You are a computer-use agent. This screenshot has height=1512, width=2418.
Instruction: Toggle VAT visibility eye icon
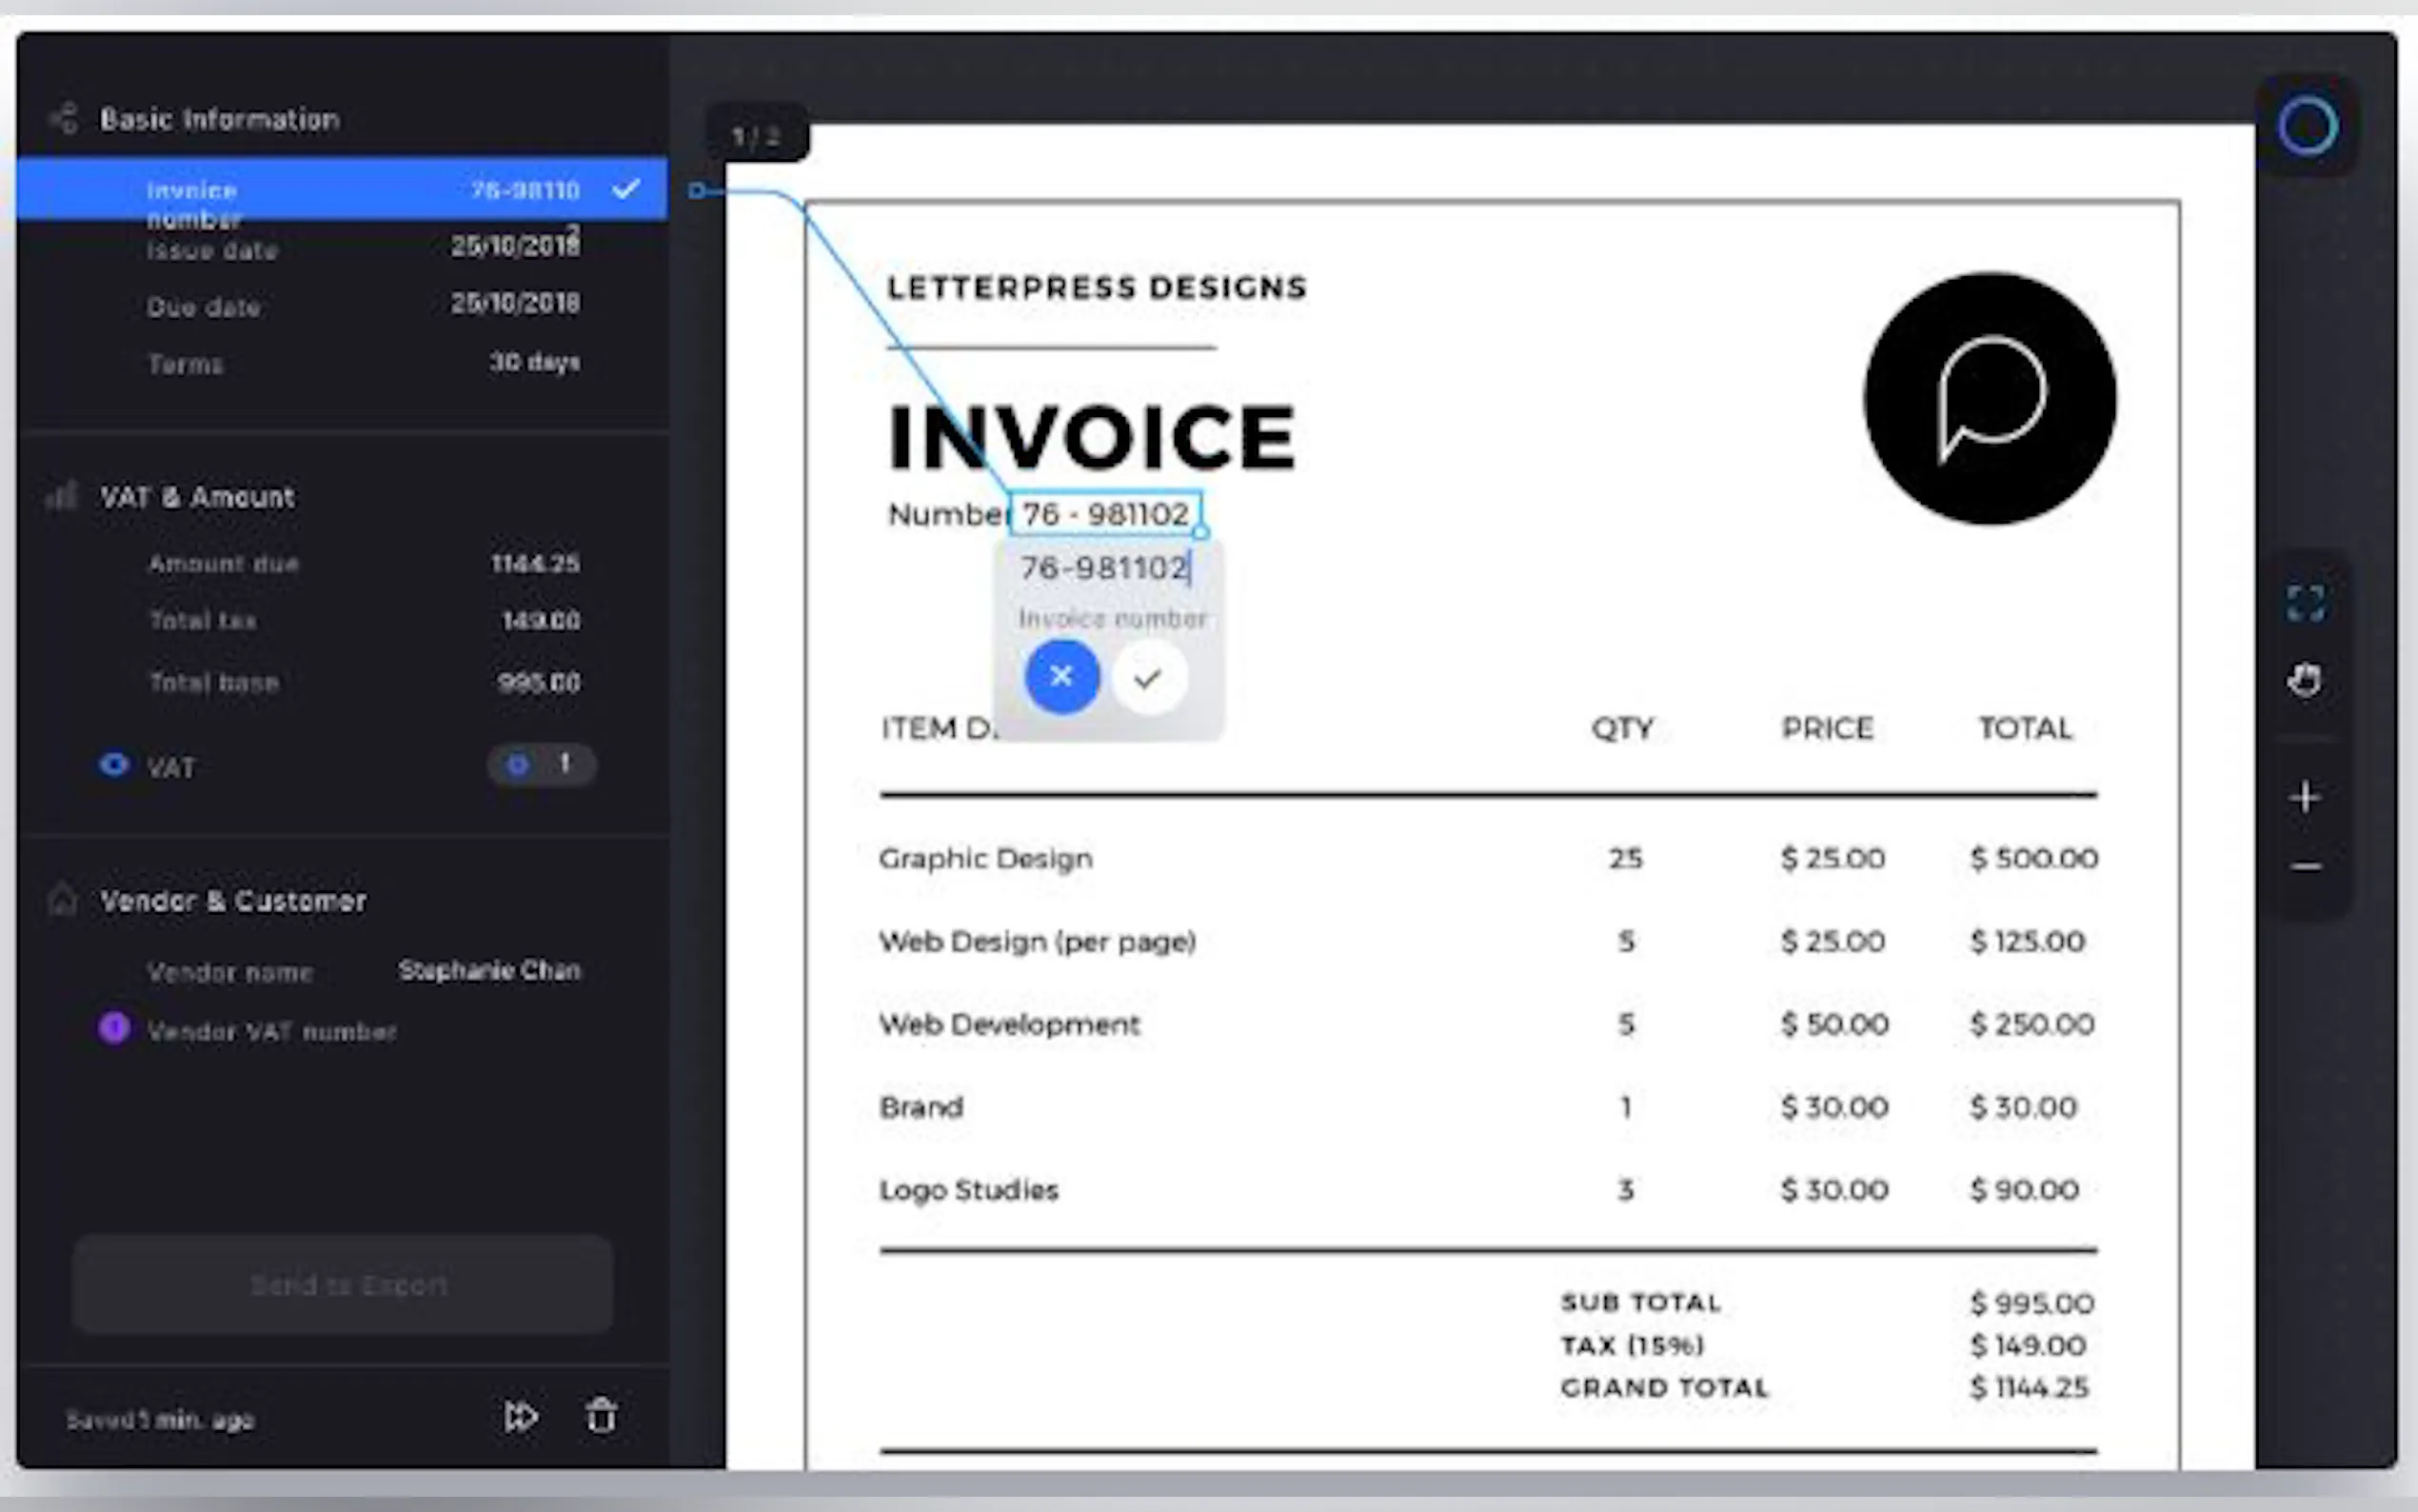click(114, 765)
